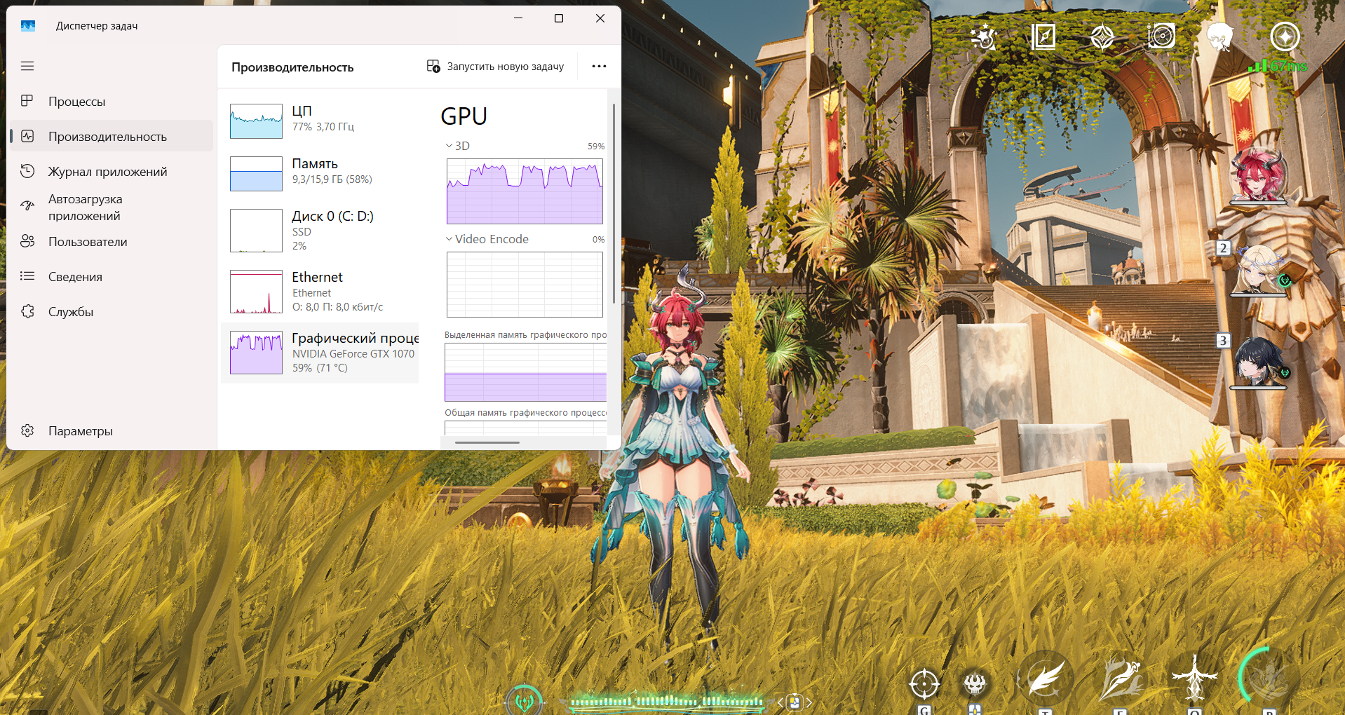Select the red-haired character portrait
1345x715 pixels.
coord(1259,175)
